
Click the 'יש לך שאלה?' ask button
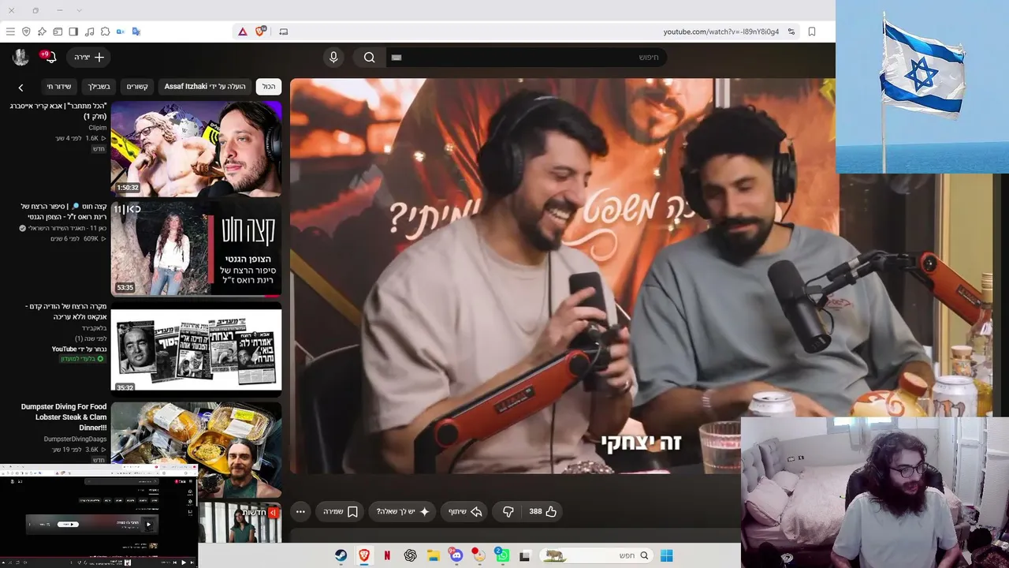pos(403,511)
